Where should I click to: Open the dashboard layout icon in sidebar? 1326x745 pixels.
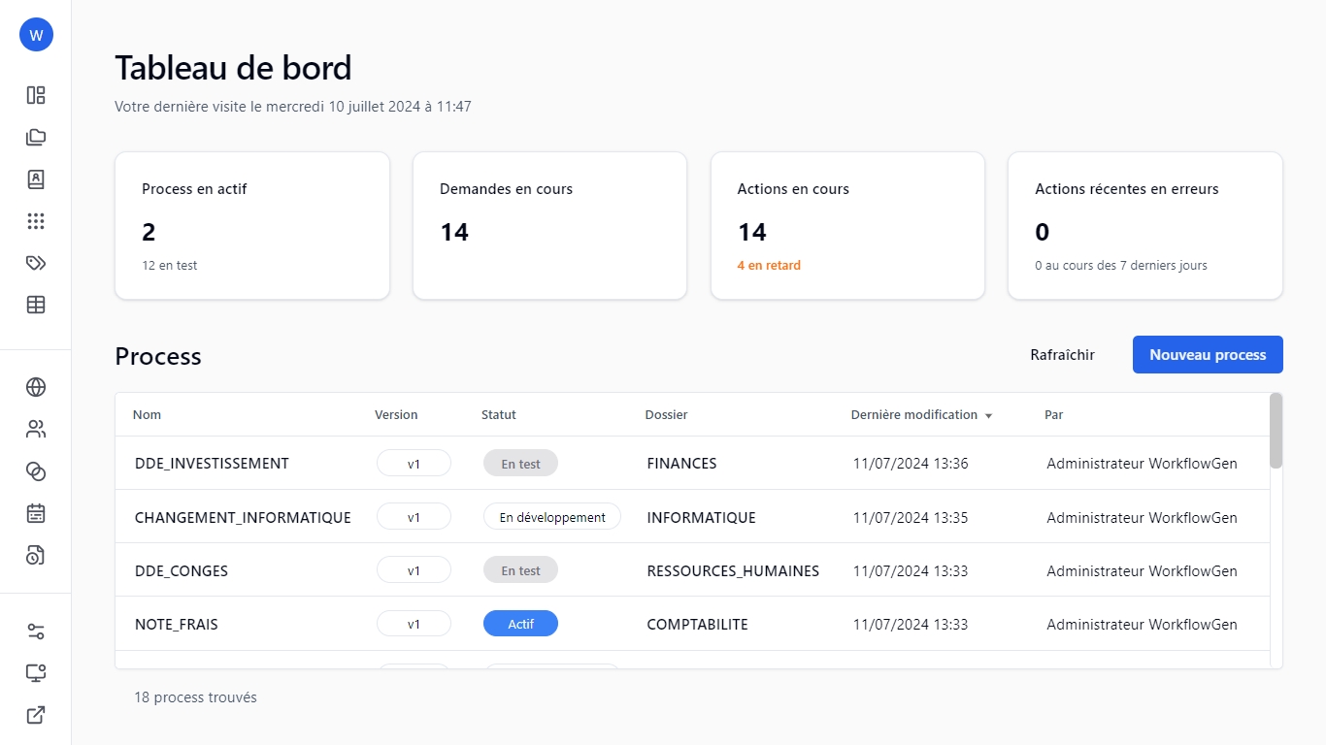(36, 95)
